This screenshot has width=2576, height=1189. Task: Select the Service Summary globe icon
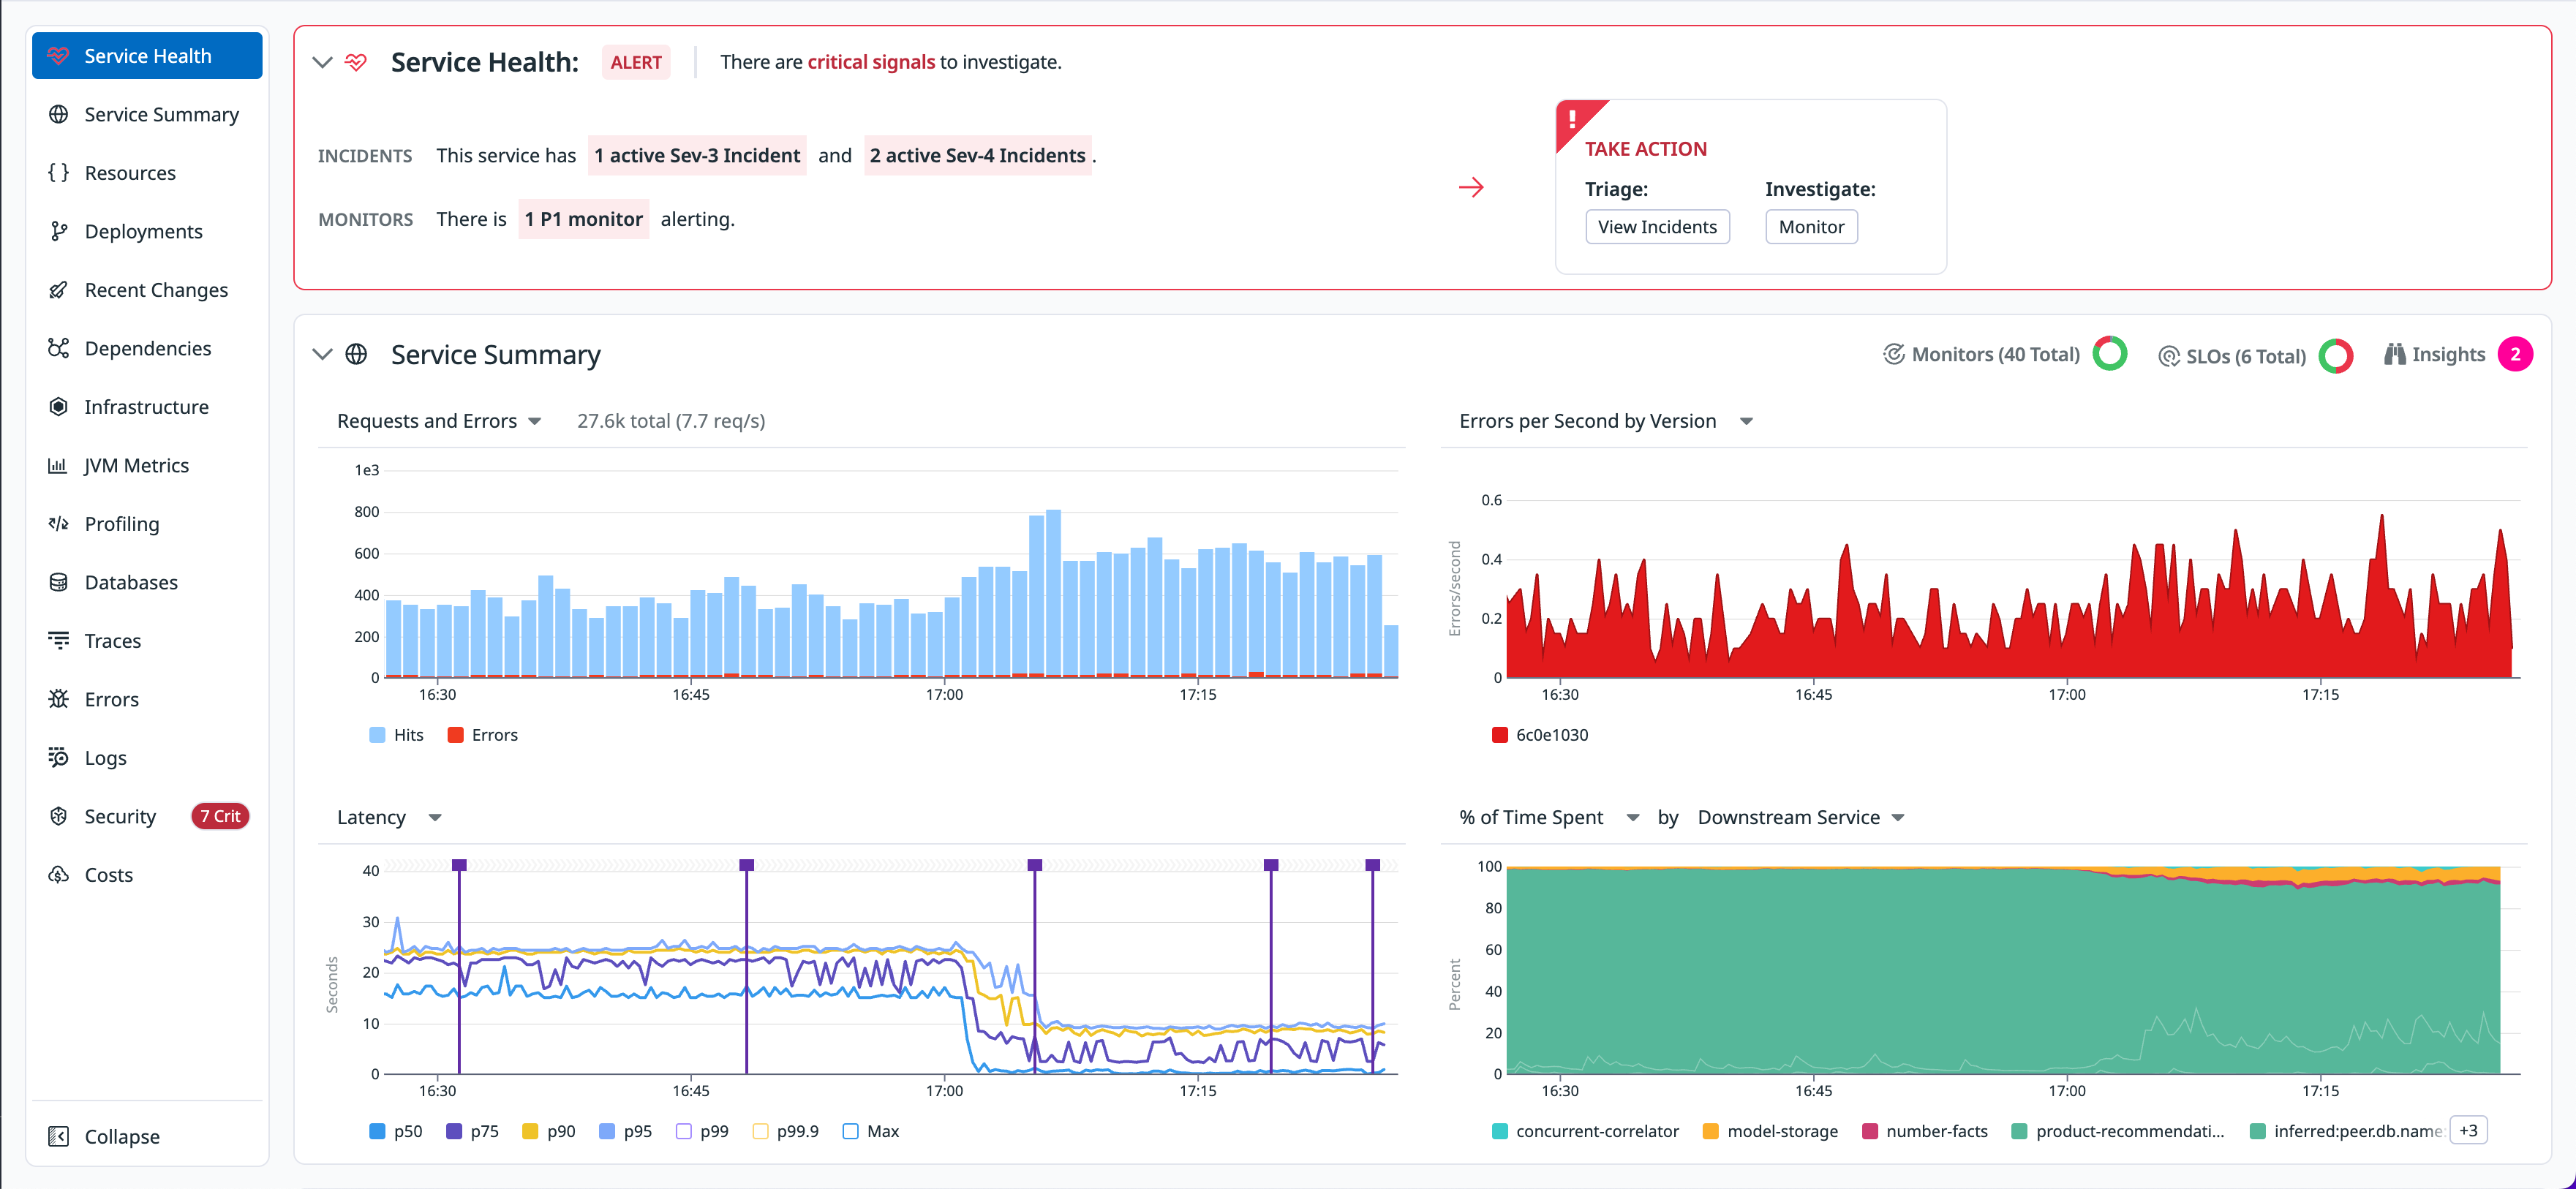(x=59, y=114)
